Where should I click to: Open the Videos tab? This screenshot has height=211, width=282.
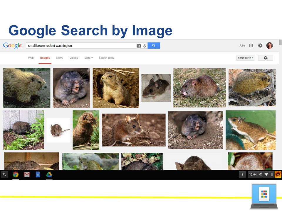(x=73, y=58)
